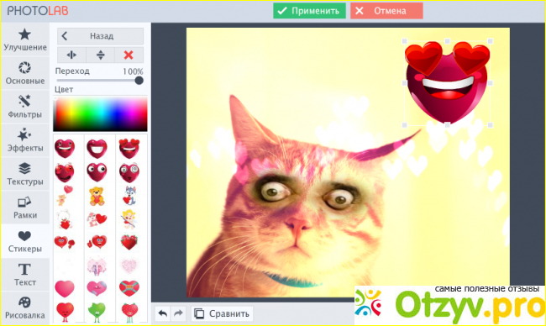Go back using the Назад button
The width and height of the screenshot is (546, 326).
click(x=100, y=36)
